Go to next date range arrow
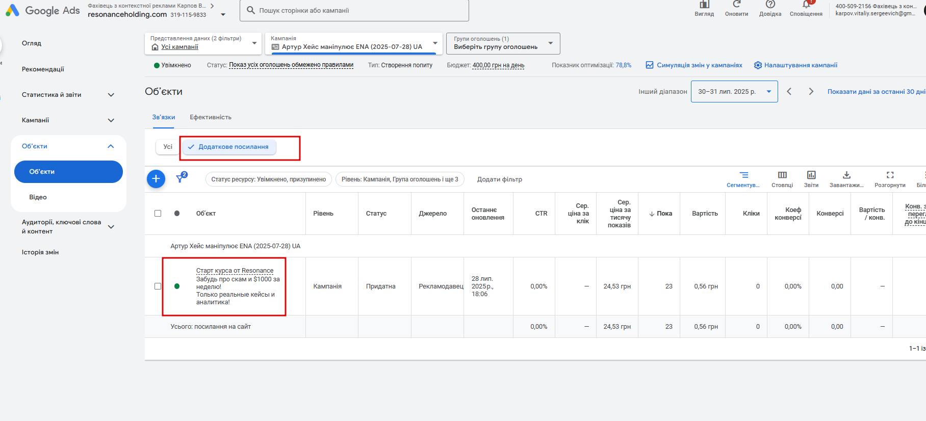926x421 pixels. (x=811, y=92)
